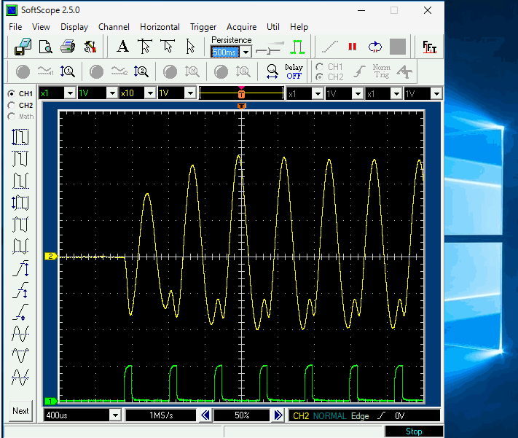Open the Persistence 500ms dropdown
518x438 pixels.
coord(246,52)
